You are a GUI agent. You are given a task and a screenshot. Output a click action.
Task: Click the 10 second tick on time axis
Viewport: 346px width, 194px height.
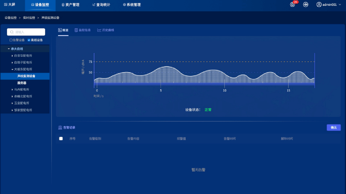point(225,91)
